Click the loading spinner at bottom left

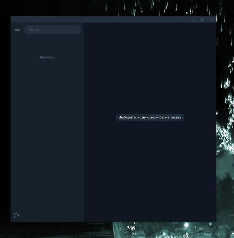pos(16,216)
